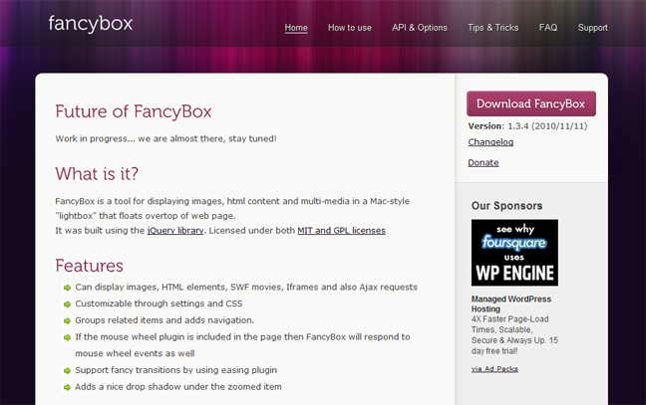Open the Changelog link

click(490, 142)
